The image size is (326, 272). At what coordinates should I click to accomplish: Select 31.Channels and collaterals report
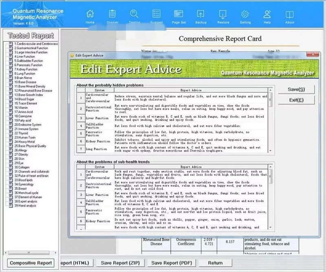(32, 172)
